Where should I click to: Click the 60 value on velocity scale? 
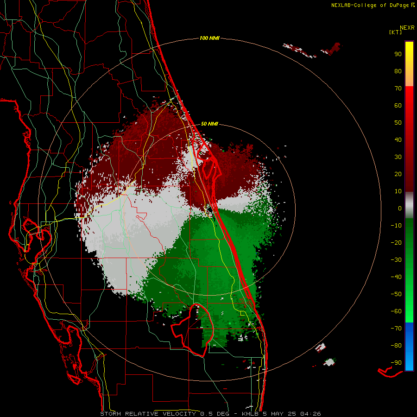click(x=398, y=105)
